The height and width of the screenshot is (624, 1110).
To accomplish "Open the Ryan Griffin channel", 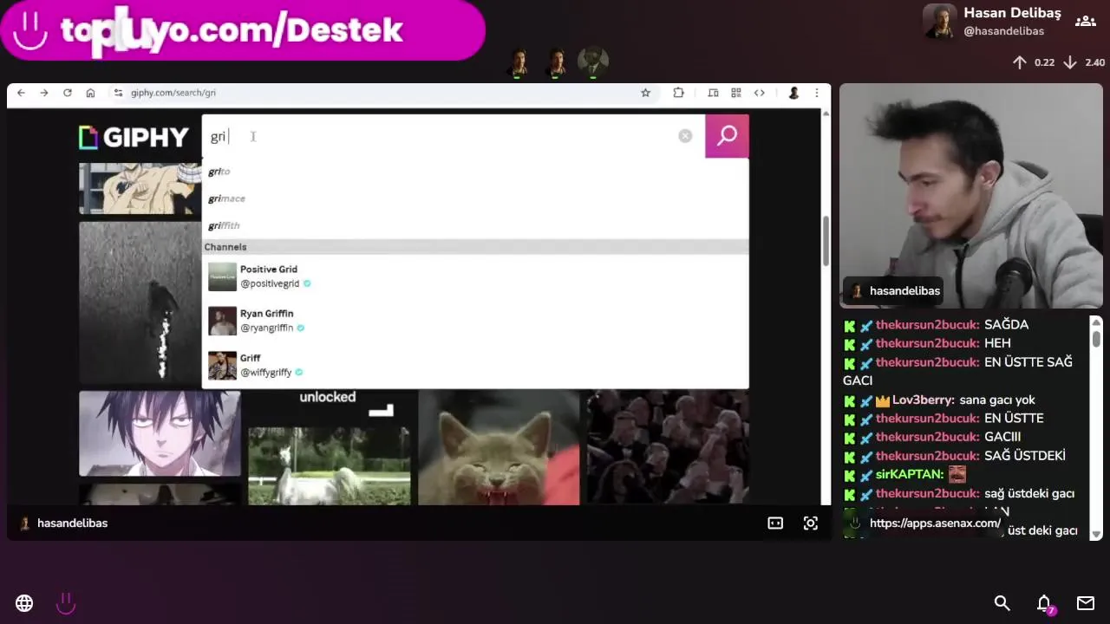I will point(475,321).
